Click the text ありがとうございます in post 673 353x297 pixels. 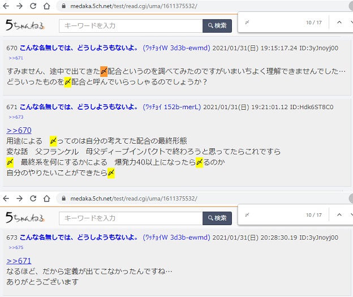42,282
